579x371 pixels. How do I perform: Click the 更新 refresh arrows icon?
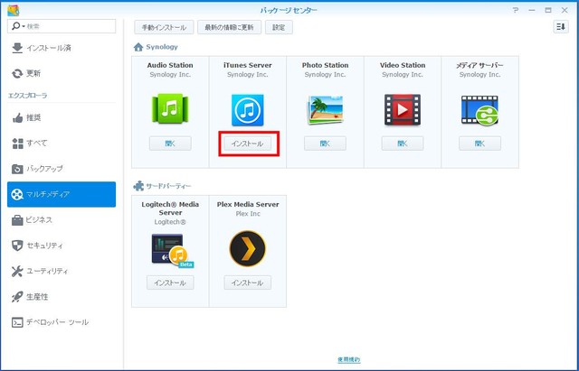pos(17,74)
